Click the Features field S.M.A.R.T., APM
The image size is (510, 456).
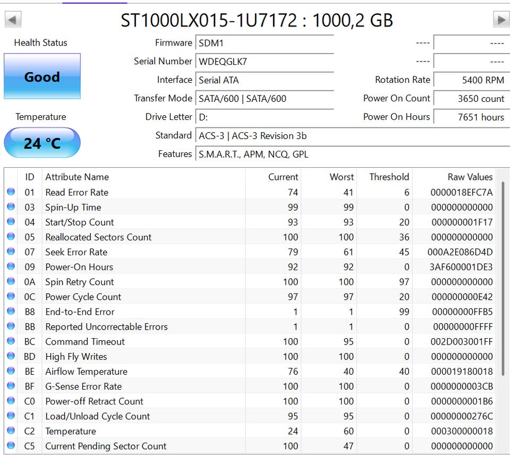[353, 154]
